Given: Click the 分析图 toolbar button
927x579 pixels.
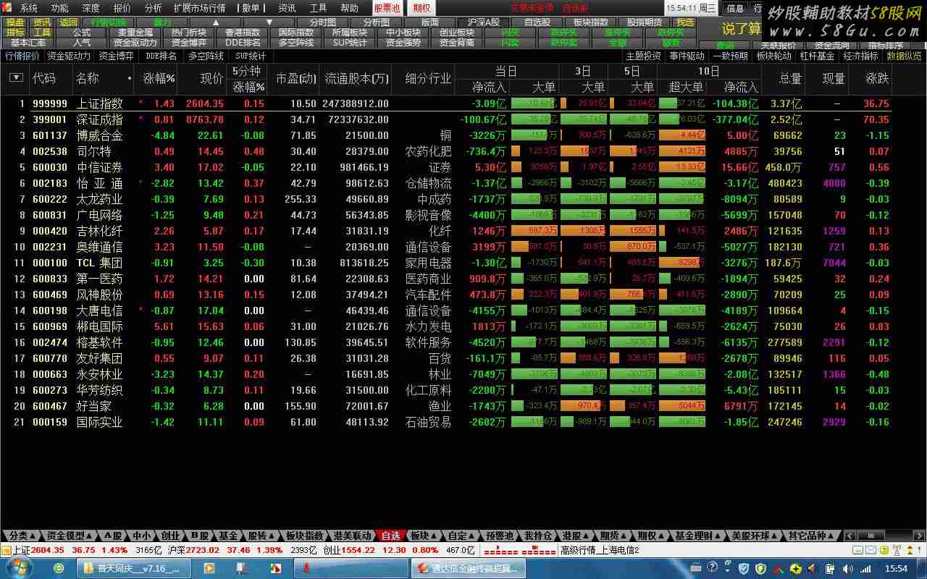Looking at the screenshot, I should point(376,22).
